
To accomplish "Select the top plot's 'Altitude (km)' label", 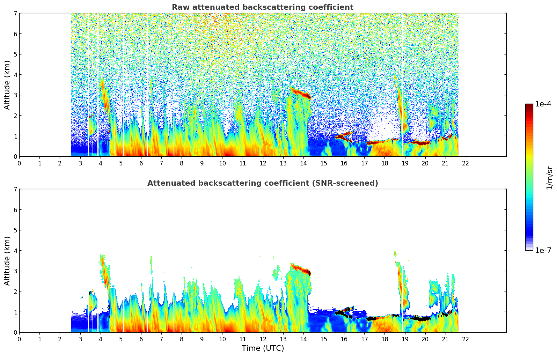I will 7,85.
